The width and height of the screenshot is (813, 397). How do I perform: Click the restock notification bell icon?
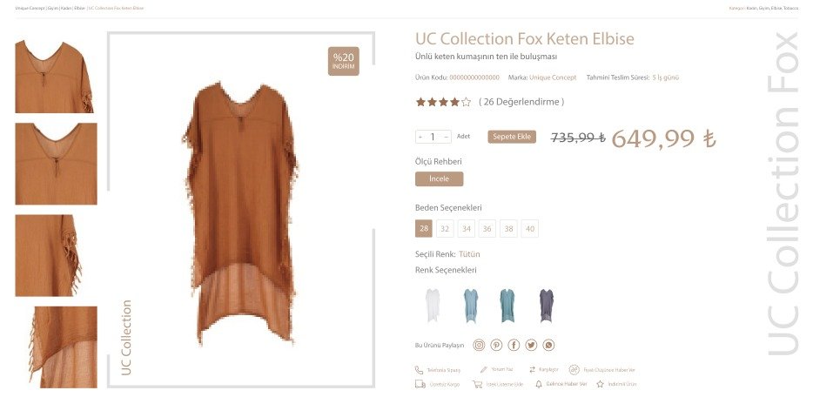pyautogui.click(x=539, y=384)
